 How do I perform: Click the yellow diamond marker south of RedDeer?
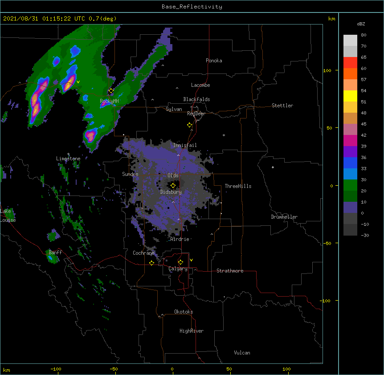pyautogui.click(x=189, y=125)
